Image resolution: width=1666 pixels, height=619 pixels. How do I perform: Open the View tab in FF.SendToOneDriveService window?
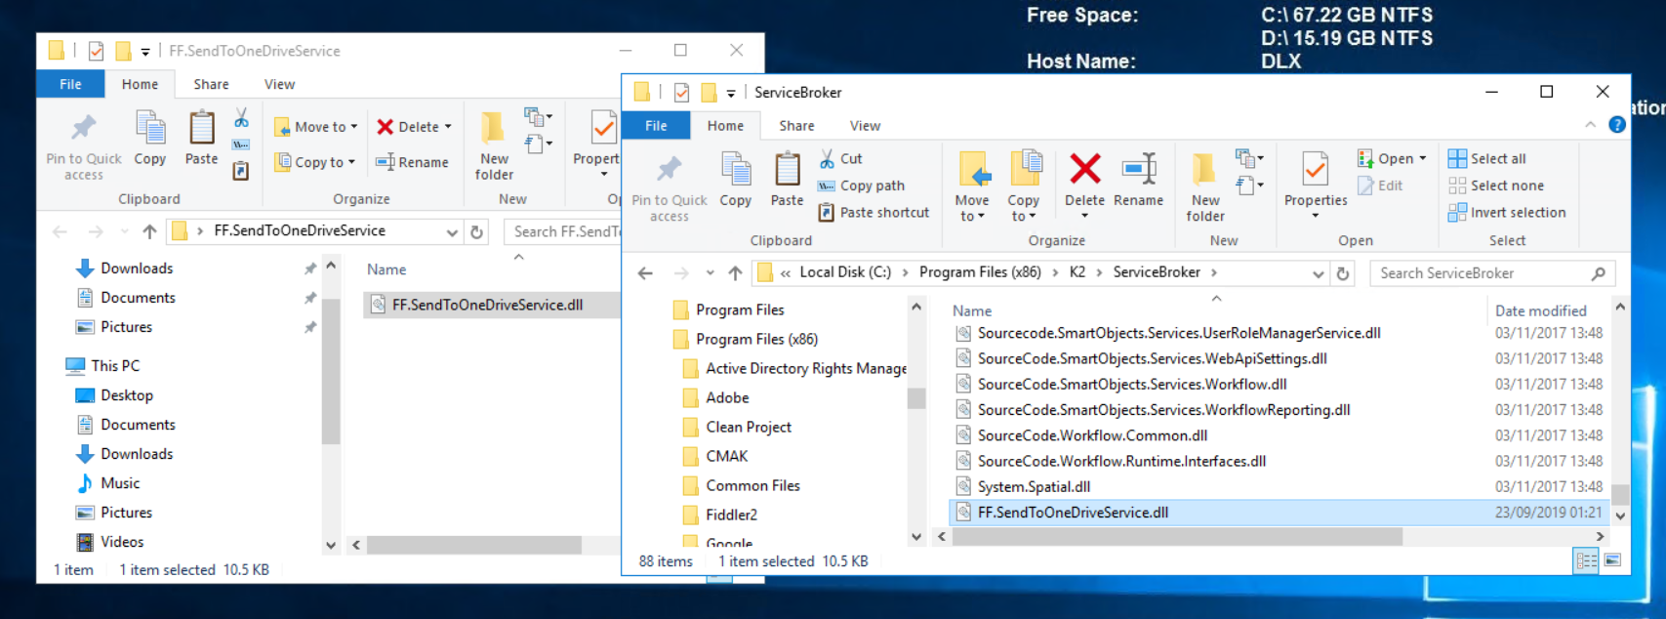(x=279, y=84)
